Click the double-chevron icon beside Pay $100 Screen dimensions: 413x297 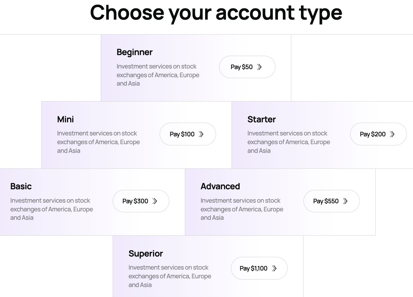pyautogui.click(x=201, y=134)
